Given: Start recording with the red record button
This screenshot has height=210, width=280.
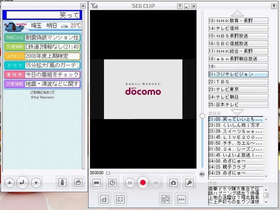Looking at the screenshot, I should [143, 182].
